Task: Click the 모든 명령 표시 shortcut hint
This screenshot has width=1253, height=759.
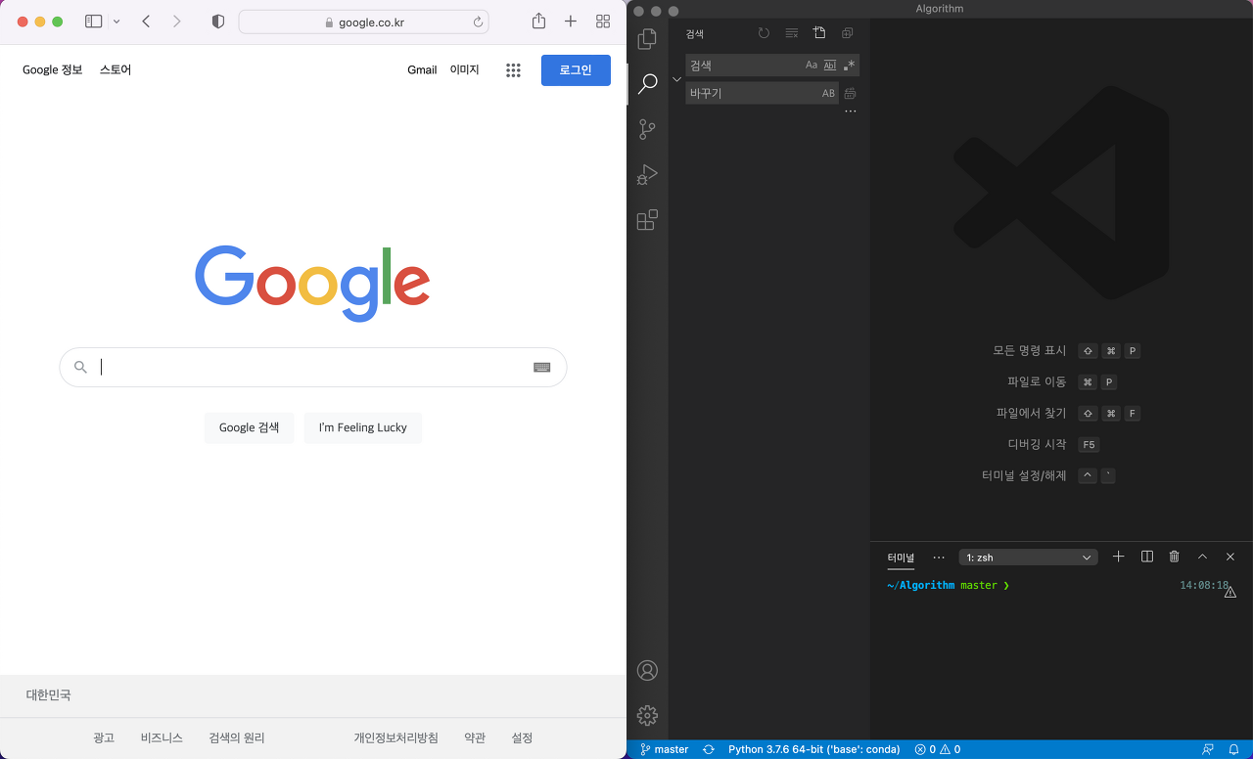Action: 1030,350
